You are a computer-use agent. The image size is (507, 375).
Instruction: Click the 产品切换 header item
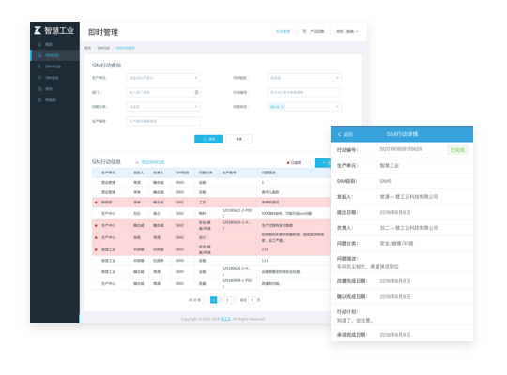click(x=314, y=31)
